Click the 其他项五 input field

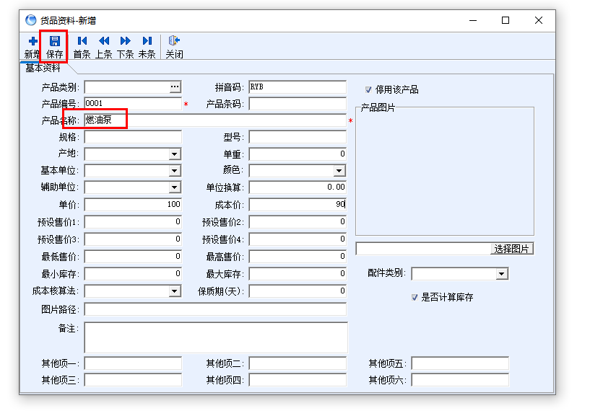pyautogui.click(x=460, y=363)
